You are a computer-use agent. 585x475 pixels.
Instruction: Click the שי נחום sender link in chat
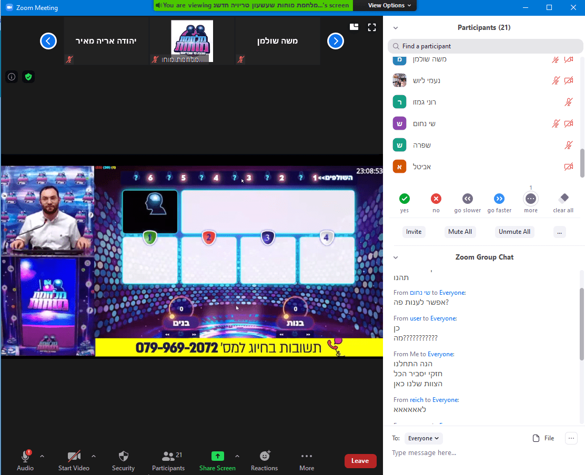pos(420,293)
